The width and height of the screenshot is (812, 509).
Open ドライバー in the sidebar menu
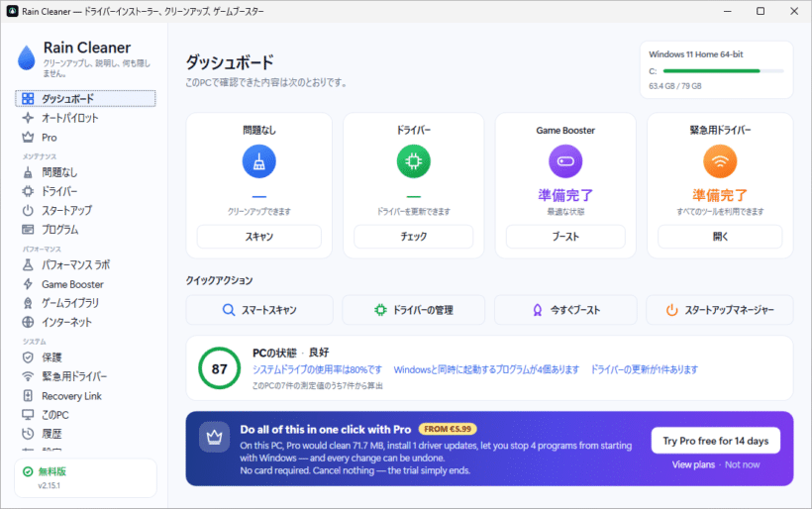(x=85, y=191)
